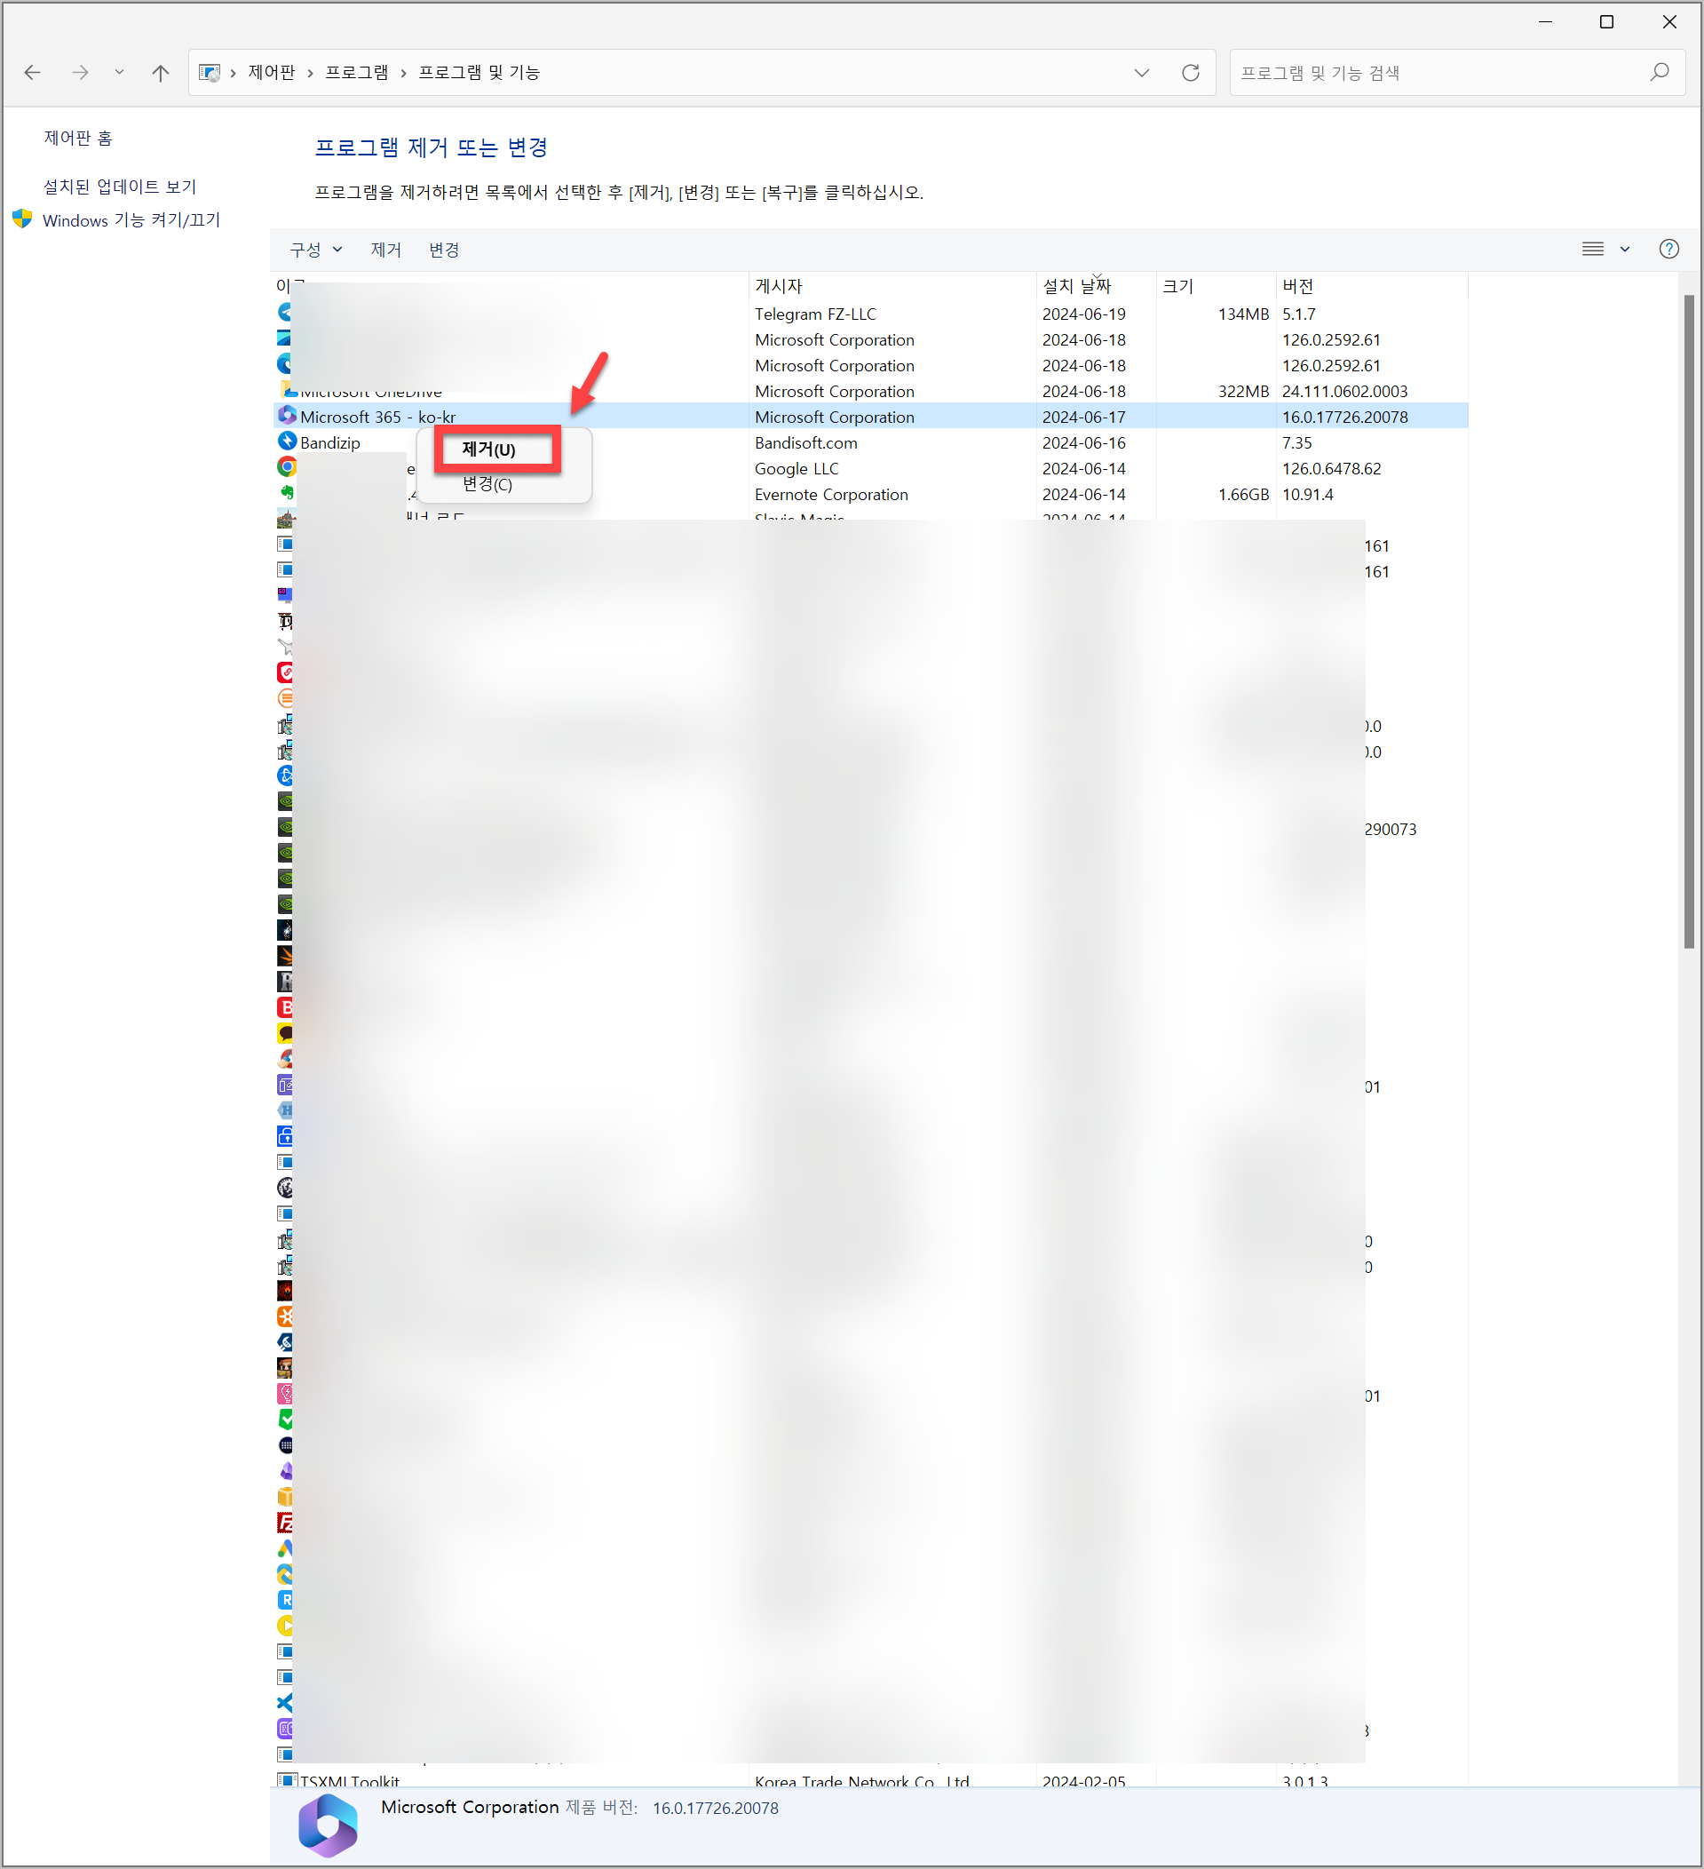This screenshot has width=1704, height=1869.
Task: Click the vertical scrollbar thumb
Action: click(1689, 621)
